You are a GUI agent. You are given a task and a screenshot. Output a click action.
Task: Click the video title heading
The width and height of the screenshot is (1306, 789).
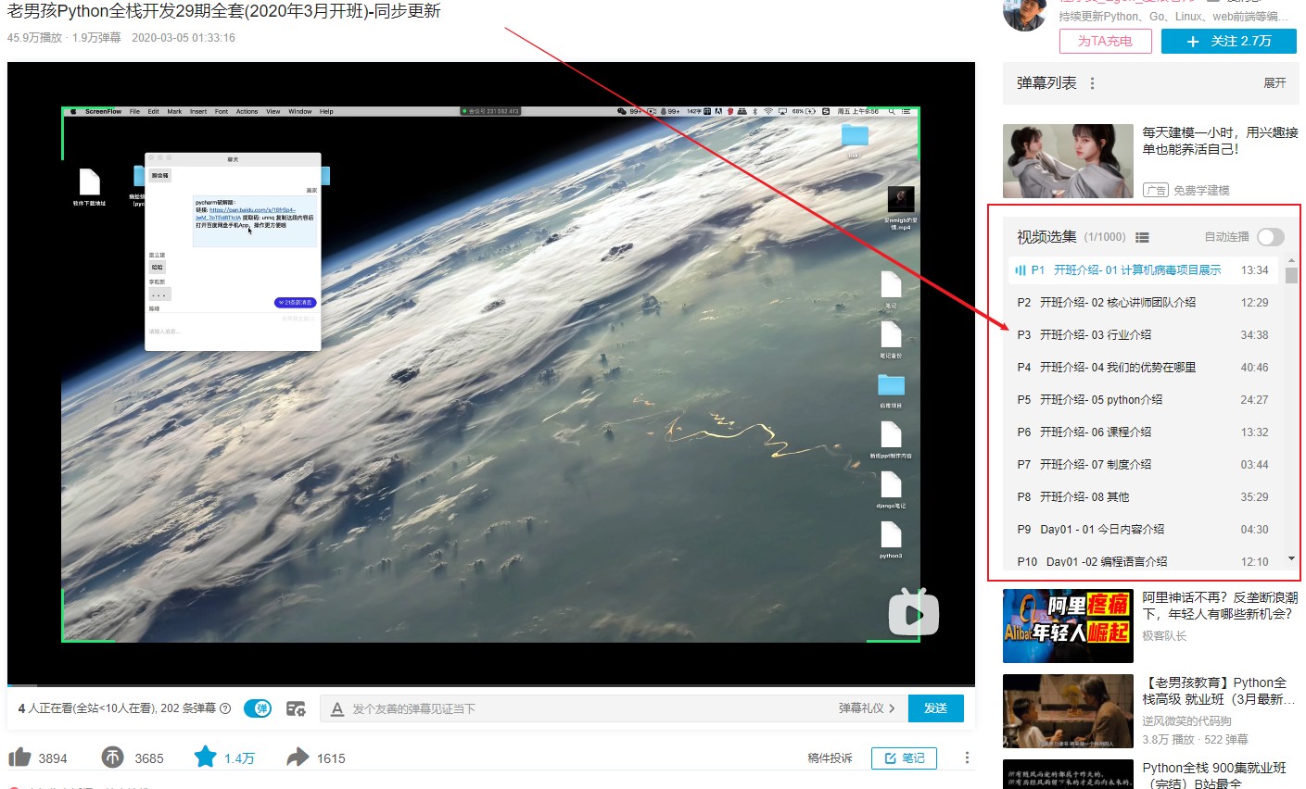(224, 11)
